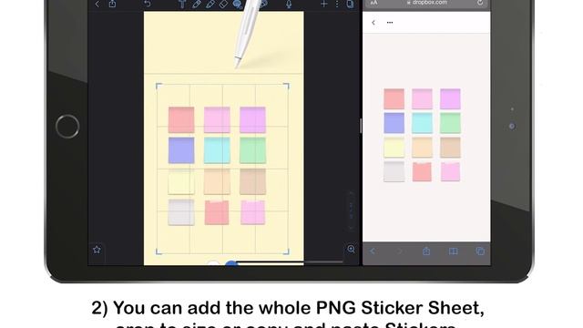Start audio recording with microphone icon
The width and height of the screenshot is (583, 328).
coord(289,4)
